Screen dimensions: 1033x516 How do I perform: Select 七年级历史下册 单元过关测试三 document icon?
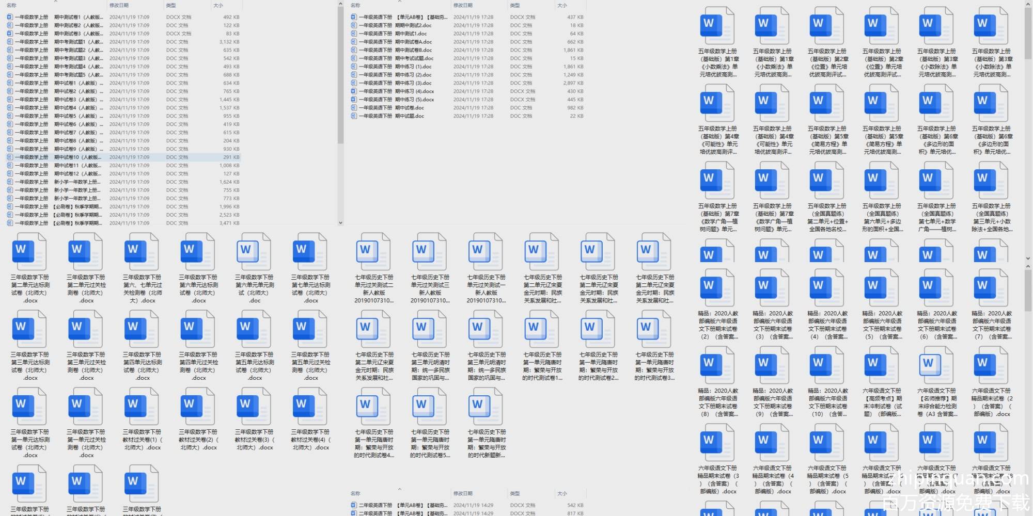pyautogui.click(x=430, y=251)
